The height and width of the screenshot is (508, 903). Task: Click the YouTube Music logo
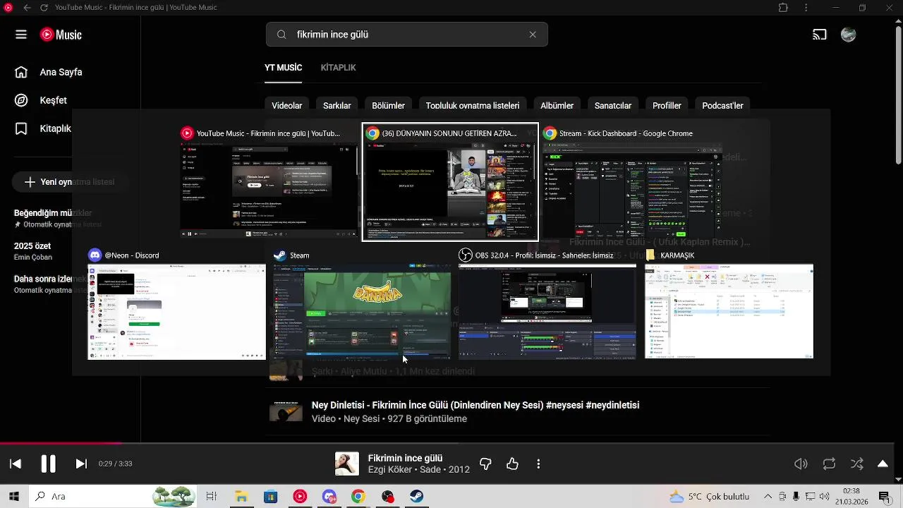tap(61, 35)
